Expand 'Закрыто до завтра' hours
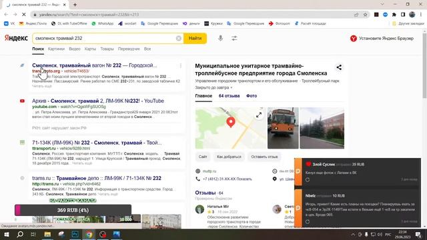The width and height of the screenshot is (427, 240). (x=213, y=87)
